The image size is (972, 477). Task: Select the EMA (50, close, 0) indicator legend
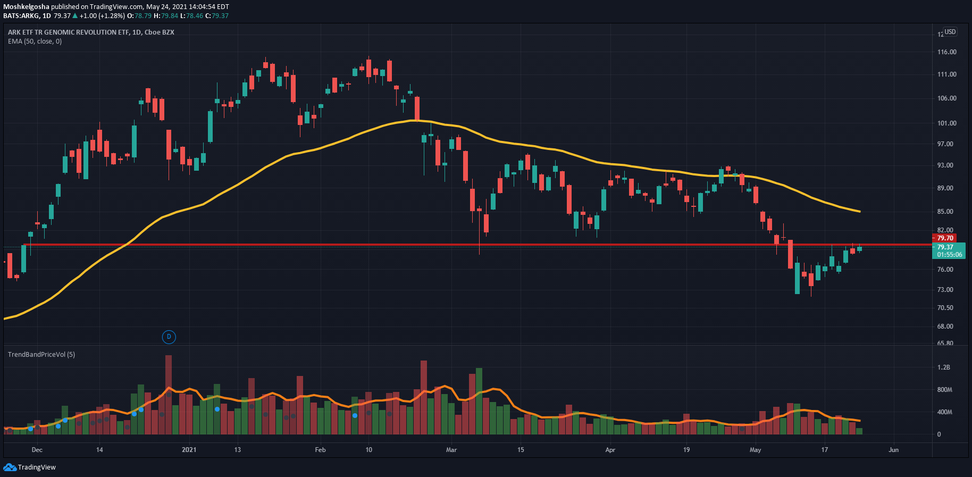pyautogui.click(x=35, y=41)
